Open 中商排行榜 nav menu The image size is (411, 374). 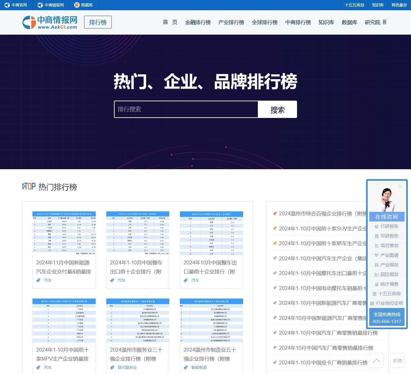click(298, 22)
